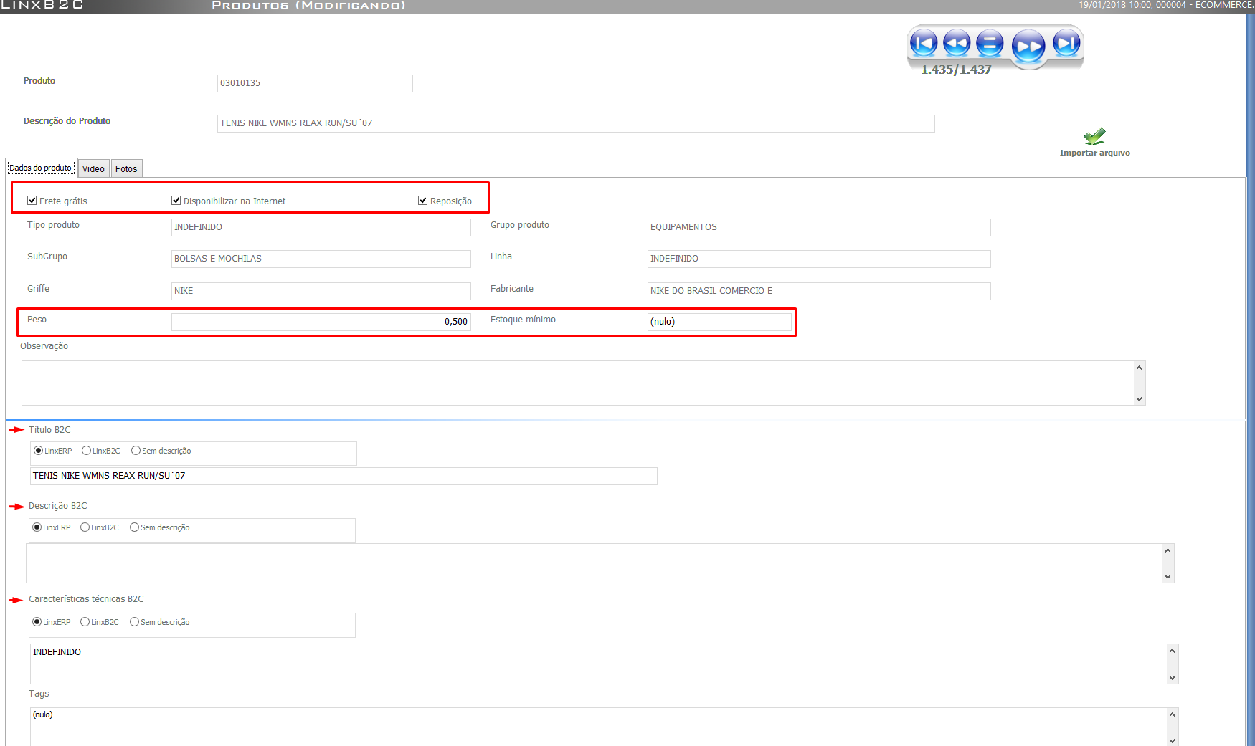1255x746 pixels.
Task: Click the Estoque mínimo field
Action: [719, 322]
